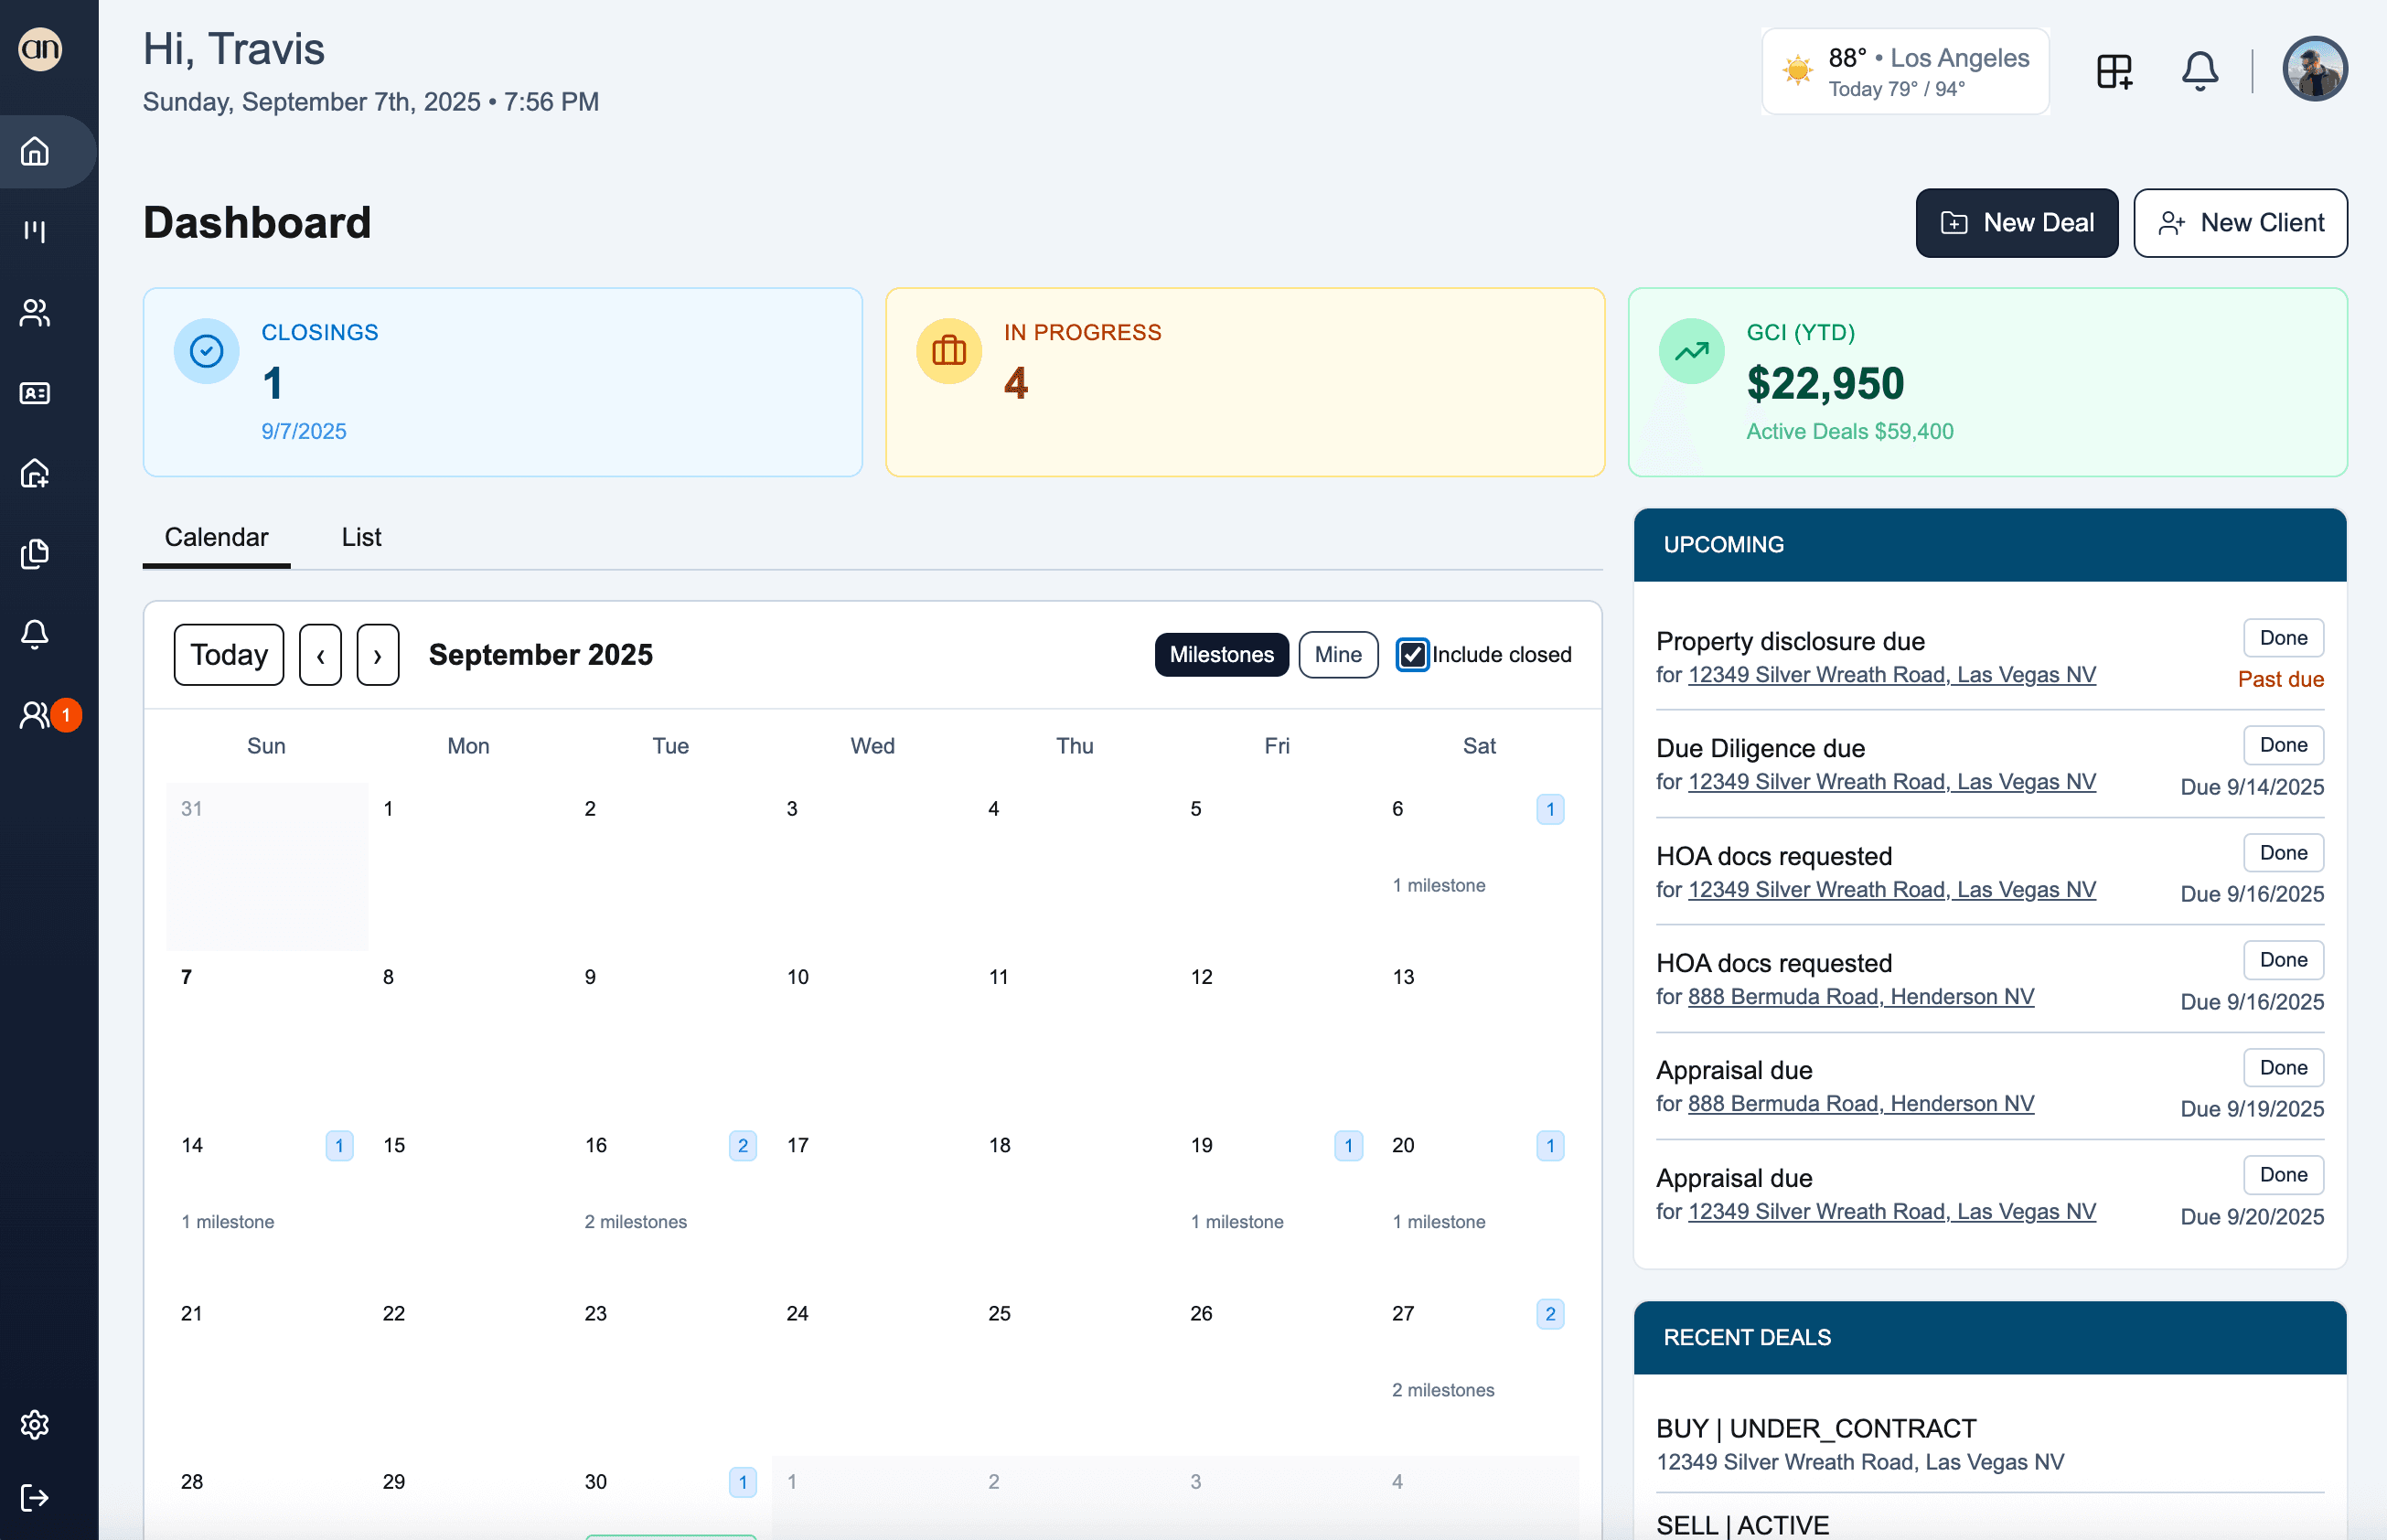
Task: Open the clients people icon in sidebar
Action: pos(35,313)
